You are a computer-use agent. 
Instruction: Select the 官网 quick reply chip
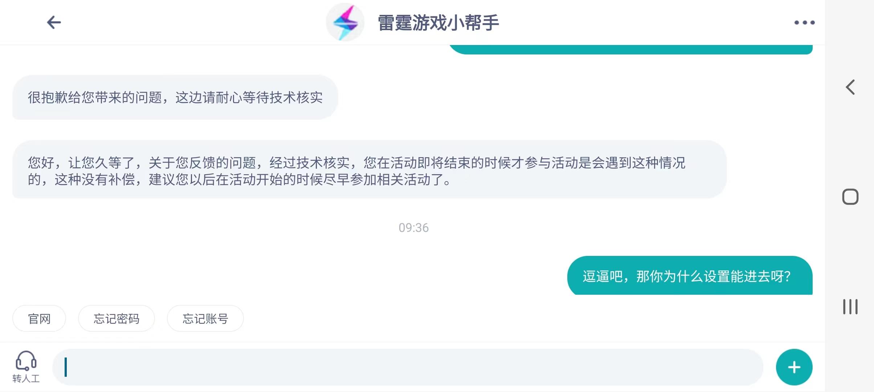[x=39, y=318]
